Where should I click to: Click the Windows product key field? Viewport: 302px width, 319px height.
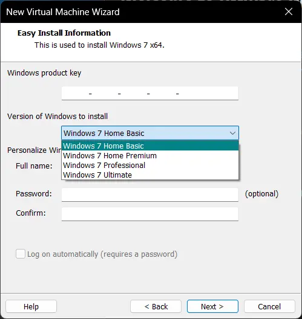pos(150,94)
